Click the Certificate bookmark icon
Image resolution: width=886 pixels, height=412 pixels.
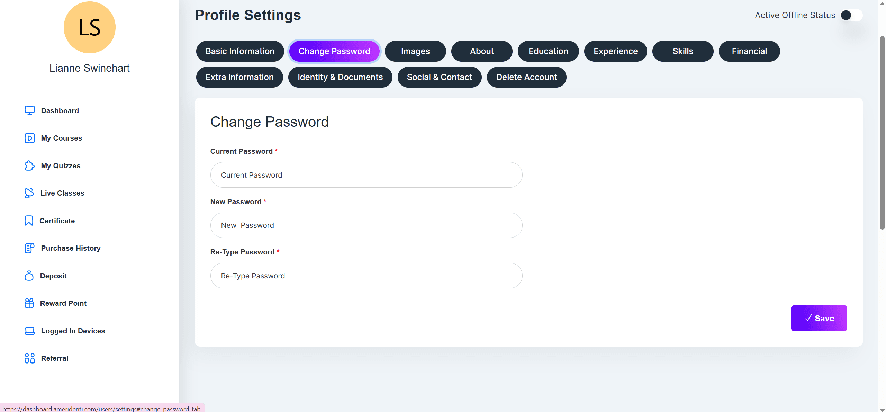(x=29, y=221)
